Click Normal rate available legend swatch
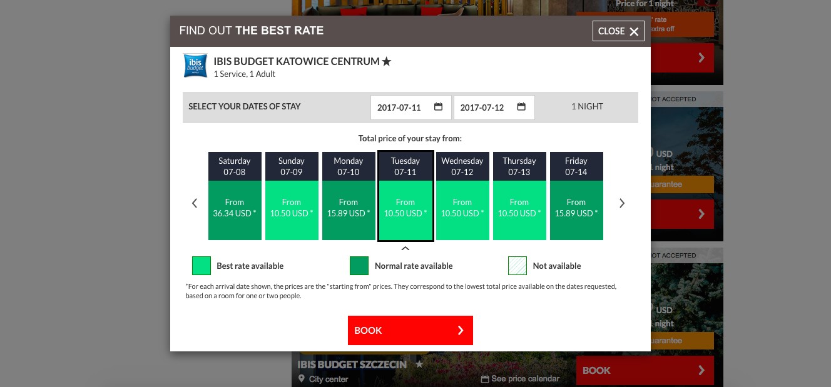The height and width of the screenshot is (387, 831). point(359,266)
